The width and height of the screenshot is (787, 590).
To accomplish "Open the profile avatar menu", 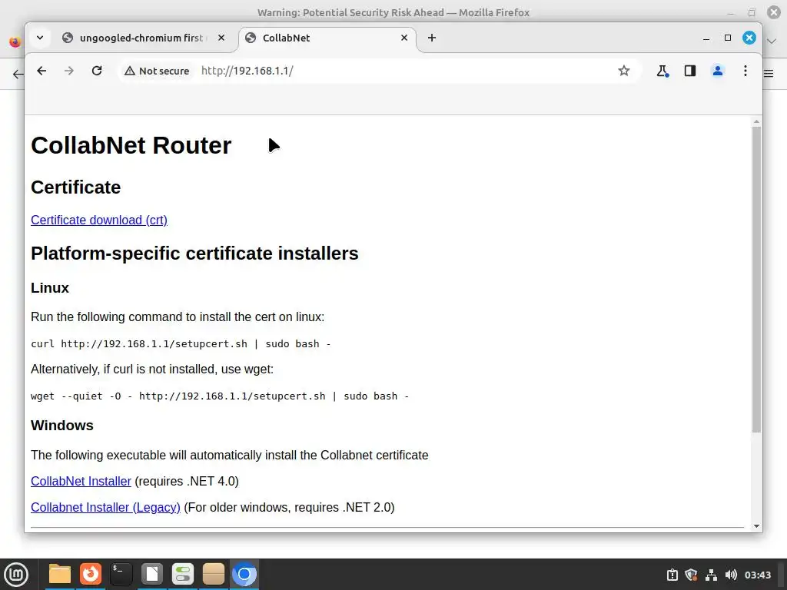I will (718, 71).
